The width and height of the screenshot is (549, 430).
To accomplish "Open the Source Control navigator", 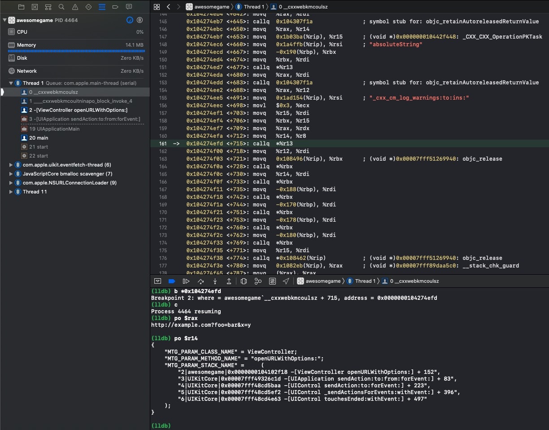I will coord(35,7).
